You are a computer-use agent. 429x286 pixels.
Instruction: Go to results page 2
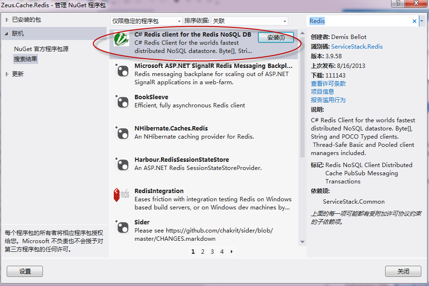(202, 251)
